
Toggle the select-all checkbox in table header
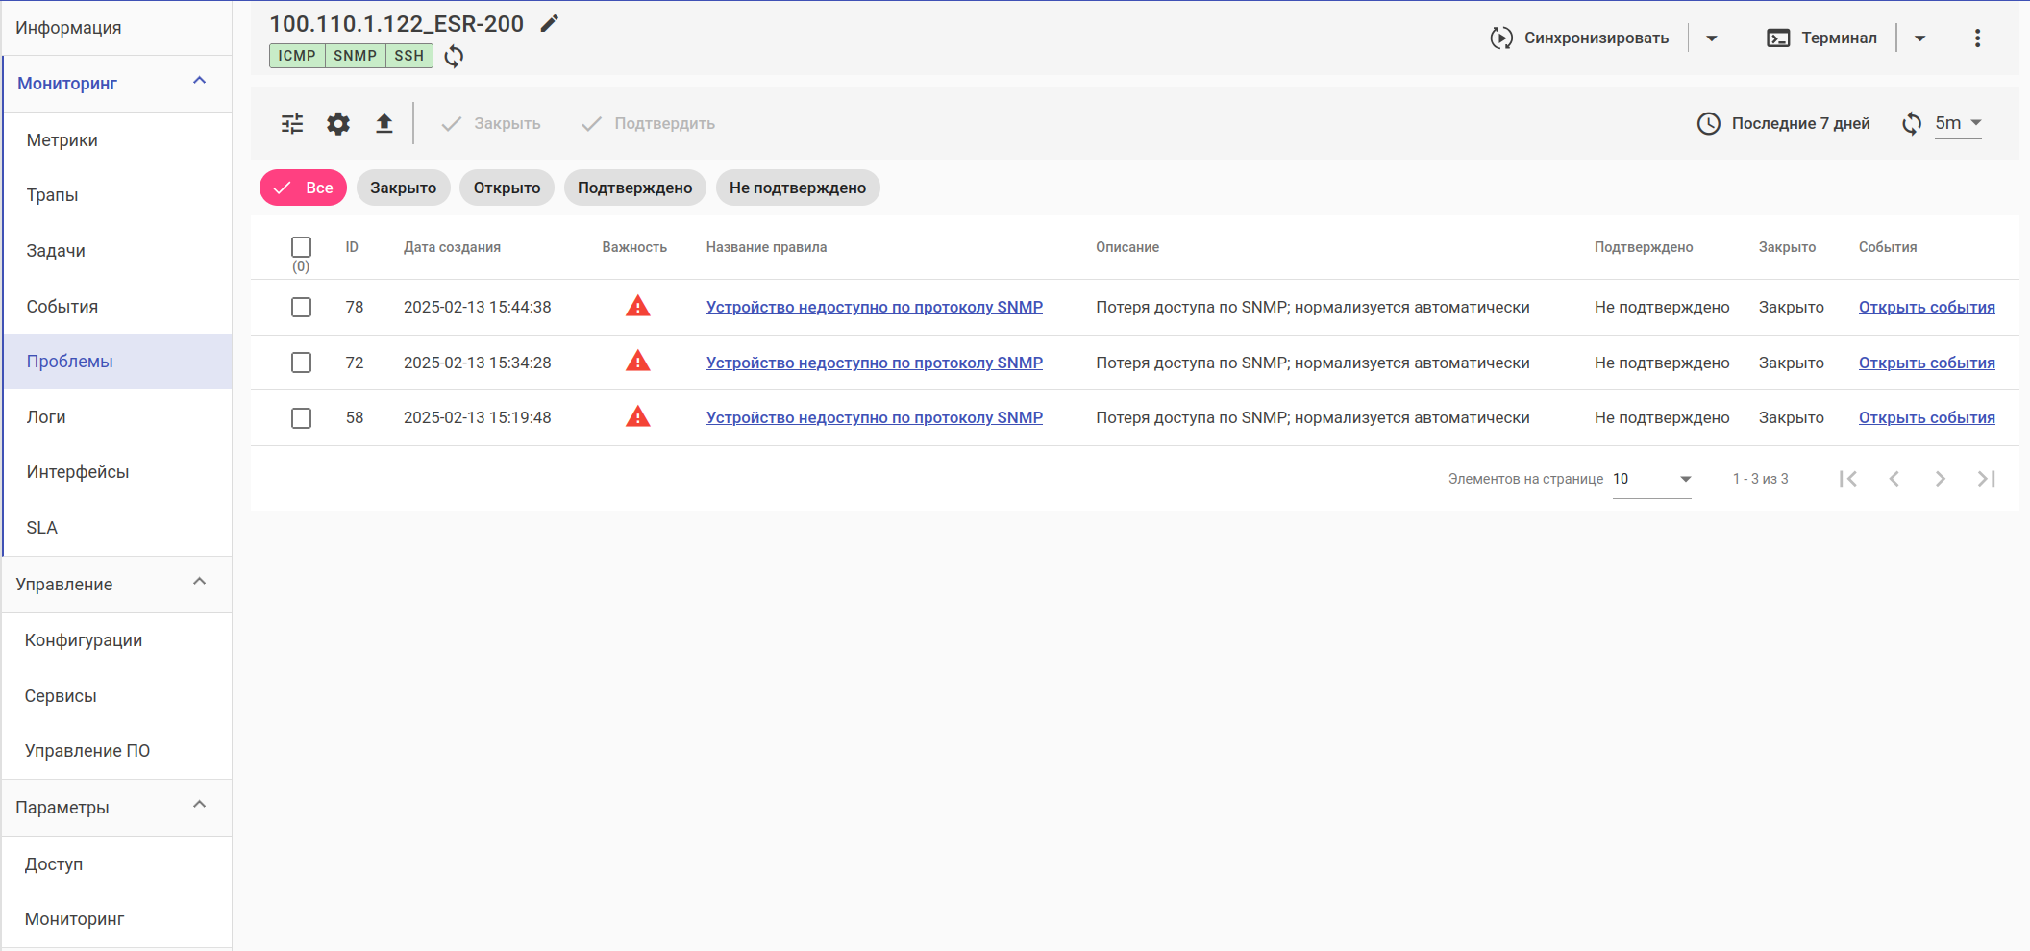[x=302, y=247]
